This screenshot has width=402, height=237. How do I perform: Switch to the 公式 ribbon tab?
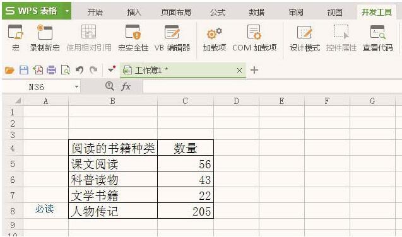218,12
